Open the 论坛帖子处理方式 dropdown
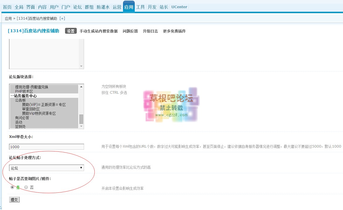343x210 pixels. [81, 168]
